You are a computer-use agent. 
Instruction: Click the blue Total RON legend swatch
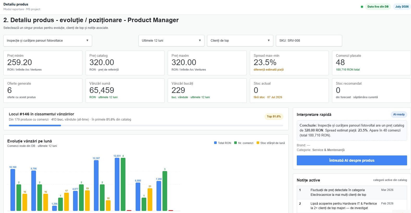click(x=215, y=143)
